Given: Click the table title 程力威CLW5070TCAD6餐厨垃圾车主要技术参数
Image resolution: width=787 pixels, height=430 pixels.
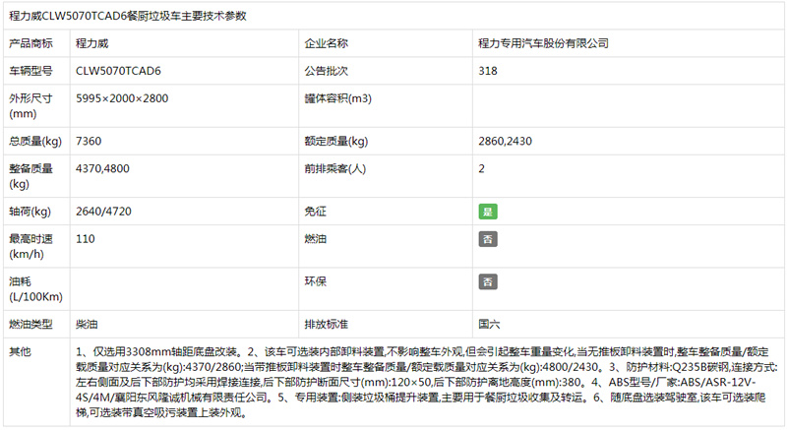Looking at the screenshot, I should pyautogui.click(x=128, y=16).
